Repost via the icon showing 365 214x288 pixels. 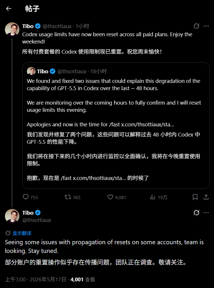pos(68,197)
